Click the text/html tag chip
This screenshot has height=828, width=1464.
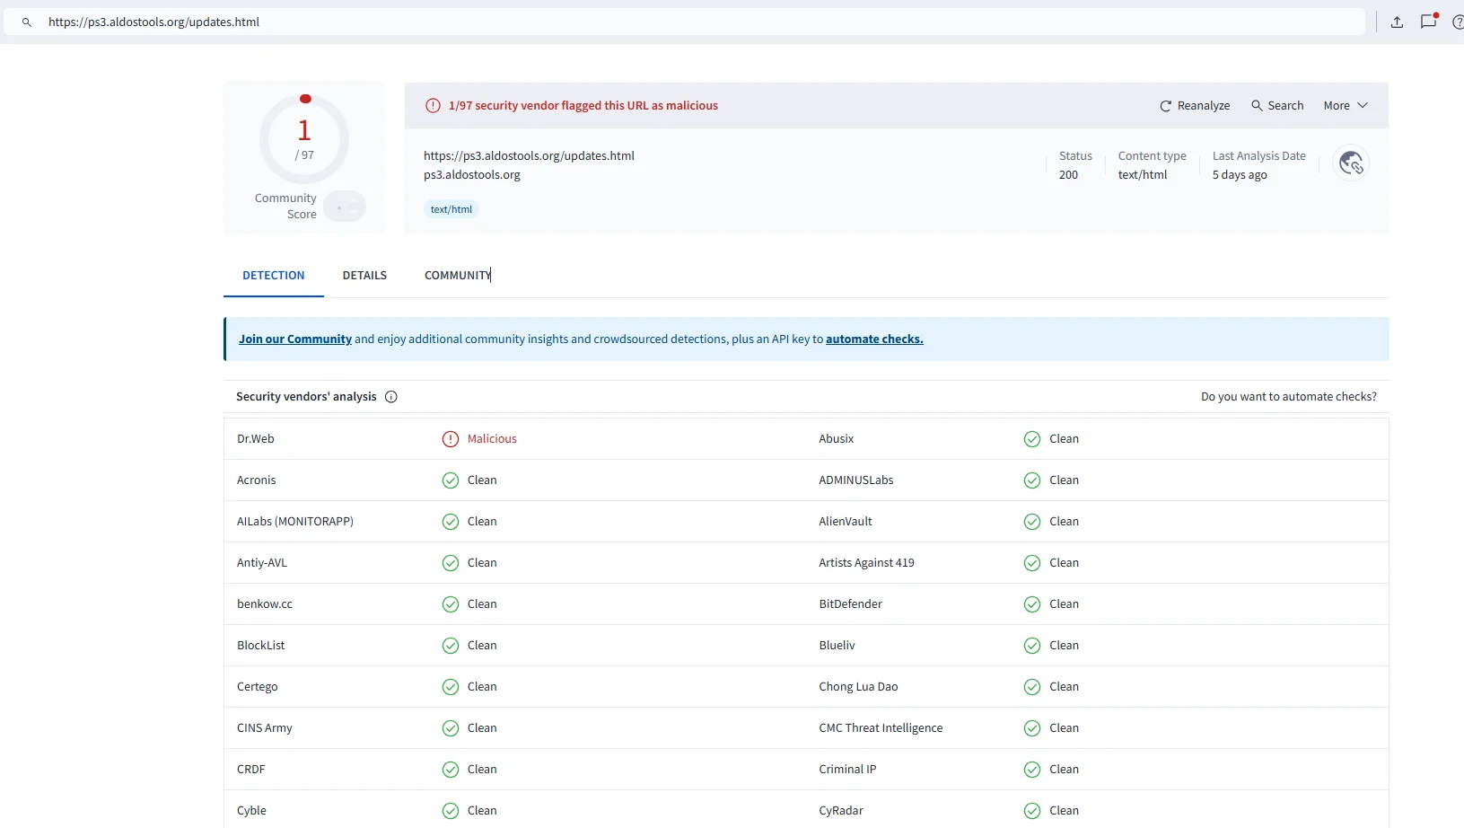(x=451, y=210)
